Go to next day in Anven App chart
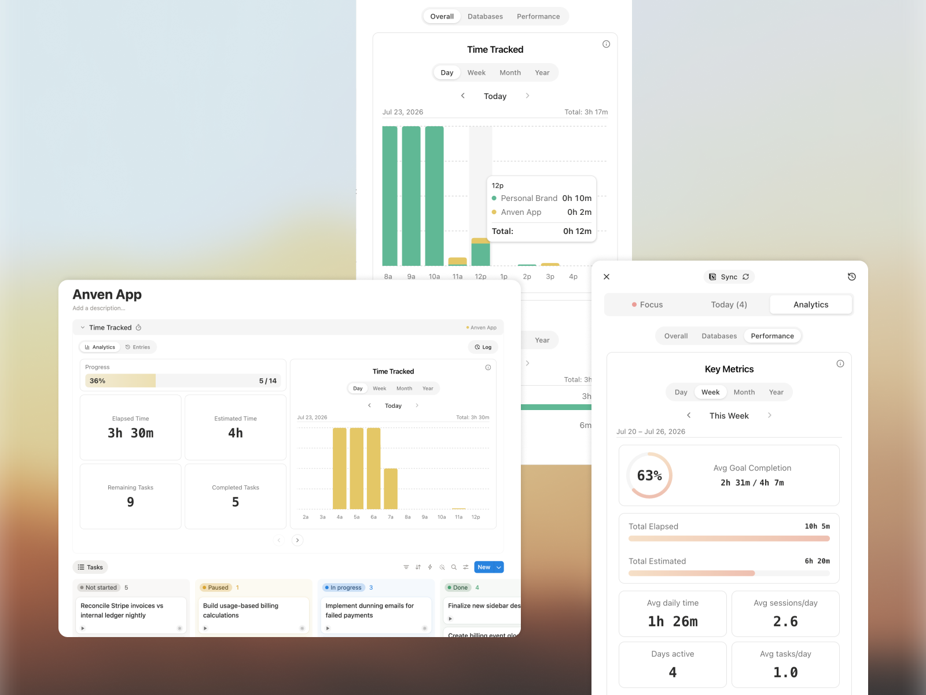 pos(417,405)
